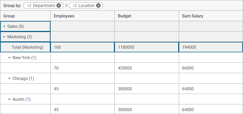
Task: Collapse the Austin (1) subgroup
Action: coord(9,99)
